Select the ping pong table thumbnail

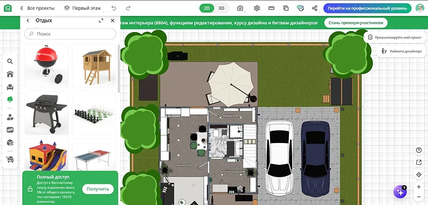pos(94,155)
